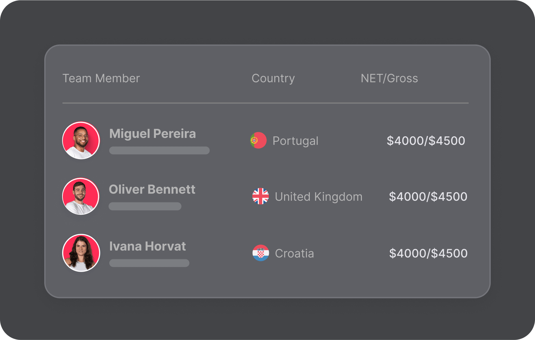Click Oliver Bennett's $4000/$4500 amount

[x=428, y=197]
